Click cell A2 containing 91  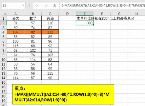click(x=15, y=23)
